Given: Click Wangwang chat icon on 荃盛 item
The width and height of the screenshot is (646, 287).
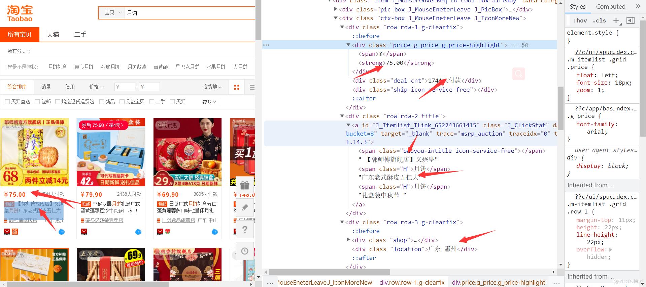Looking at the screenshot, I should pyautogui.click(x=138, y=232).
